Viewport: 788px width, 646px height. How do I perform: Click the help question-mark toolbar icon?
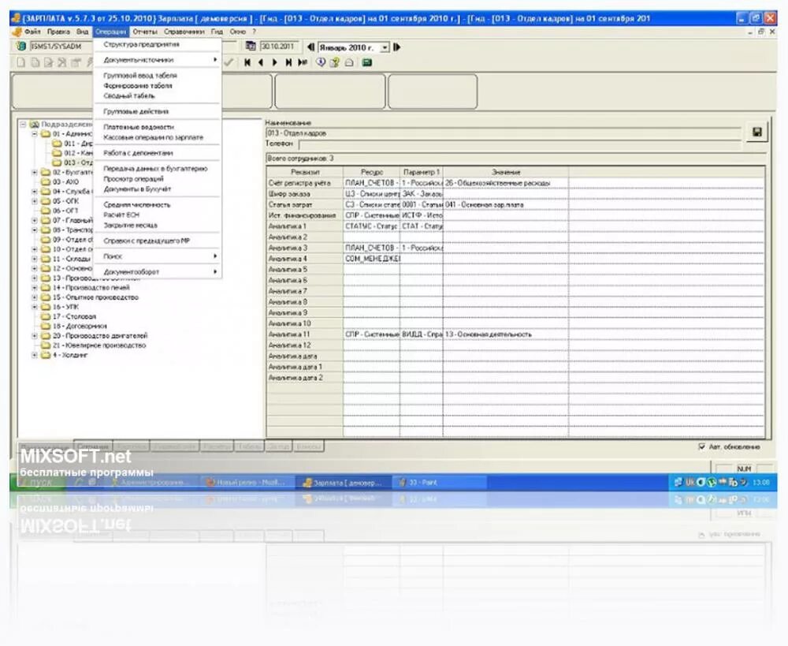coord(335,62)
